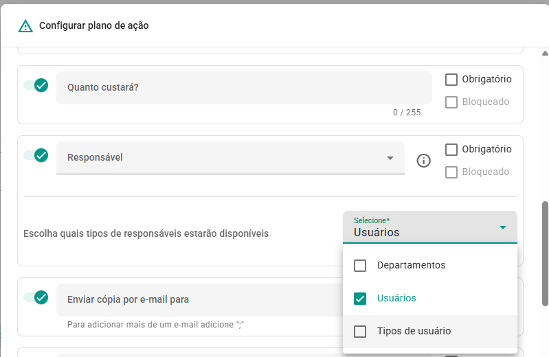The height and width of the screenshot is (357, 549).
Task: Tick the Departamentos checkbox option
Action: point(360,266)
